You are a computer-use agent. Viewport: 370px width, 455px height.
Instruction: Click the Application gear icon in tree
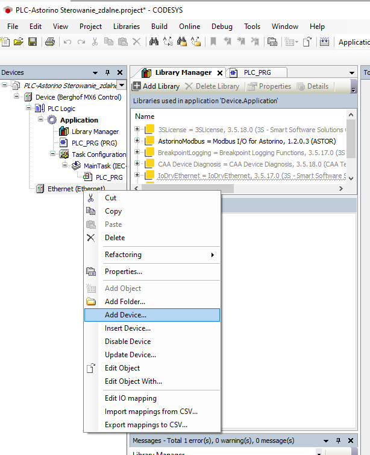(52, 120)
